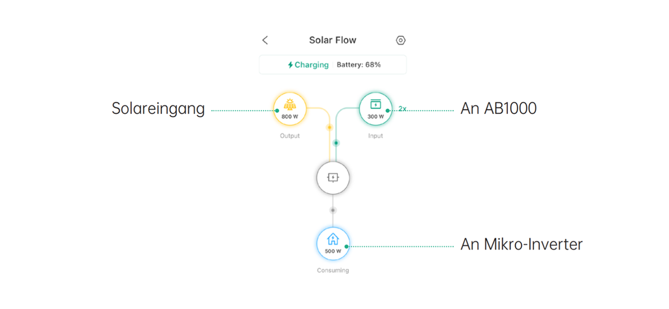Click the yellow flow dot on solar line
669x309 pixels.
(x=329, y=127)
